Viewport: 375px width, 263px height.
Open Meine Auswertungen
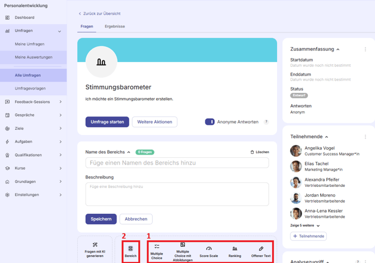(33, 58)
